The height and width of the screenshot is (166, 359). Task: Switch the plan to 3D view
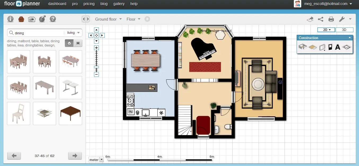344,30
